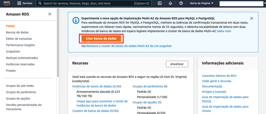266x114 pixels.
Task: Click the Criar banco de dados button
Action: [x=101, y=39]
